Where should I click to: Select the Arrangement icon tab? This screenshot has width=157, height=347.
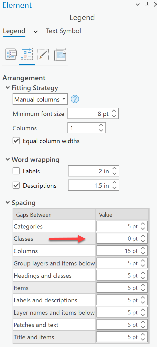(27, 55)
